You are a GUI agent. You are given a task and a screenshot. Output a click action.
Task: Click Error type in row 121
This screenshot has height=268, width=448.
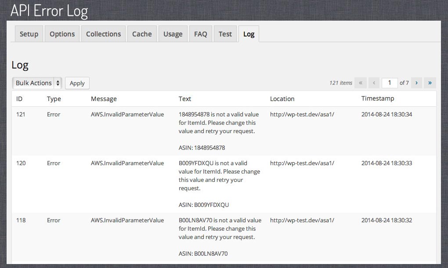[54, 114]
